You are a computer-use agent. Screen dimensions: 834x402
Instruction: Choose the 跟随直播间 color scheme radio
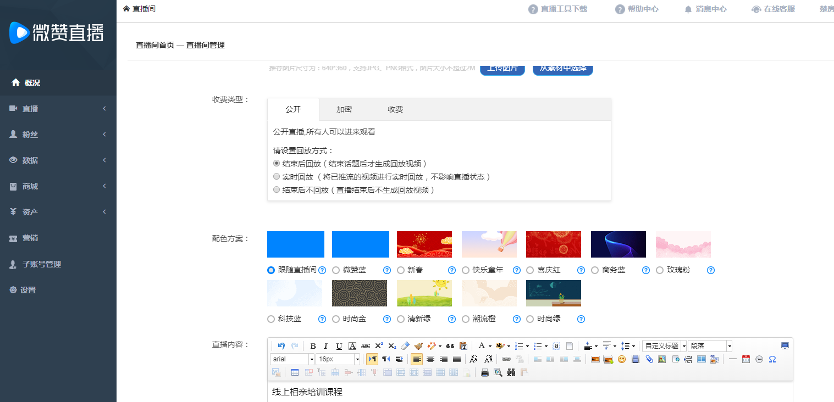pyautogui.click(x=270, y=270)
